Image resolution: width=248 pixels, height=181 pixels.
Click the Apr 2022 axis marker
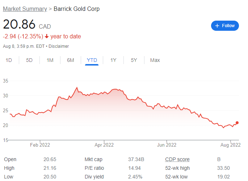point(104,145)
